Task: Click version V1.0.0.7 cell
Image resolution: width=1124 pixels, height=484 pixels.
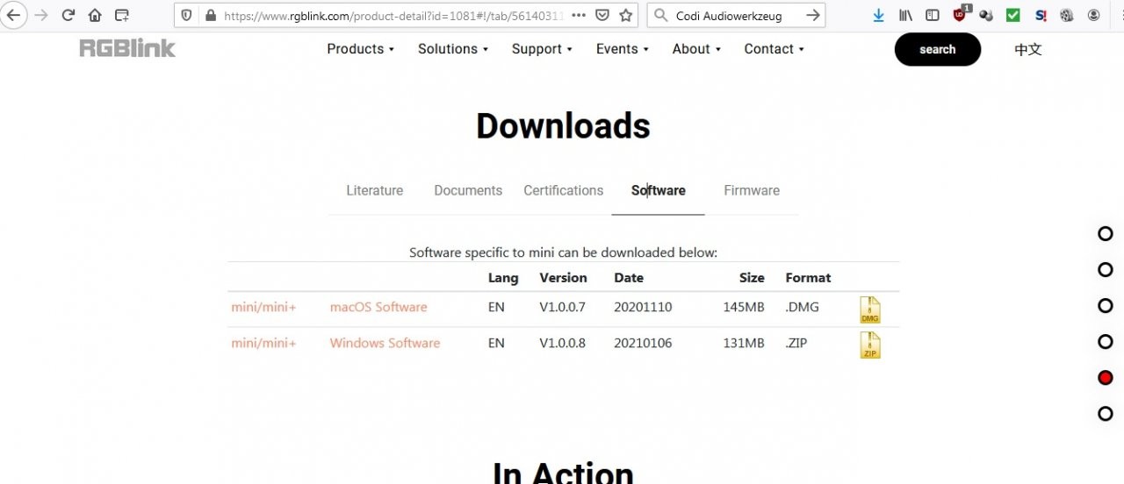Action: [x=562, y=307]
